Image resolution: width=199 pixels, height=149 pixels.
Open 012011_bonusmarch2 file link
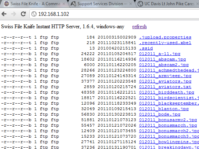(x=169, y=131)
